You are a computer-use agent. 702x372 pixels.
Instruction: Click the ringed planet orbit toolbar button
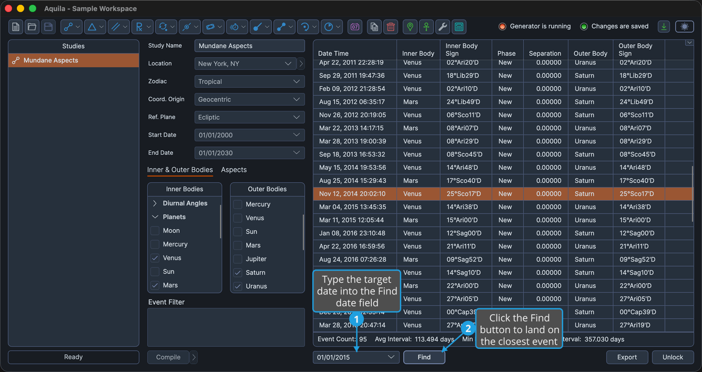213,27
